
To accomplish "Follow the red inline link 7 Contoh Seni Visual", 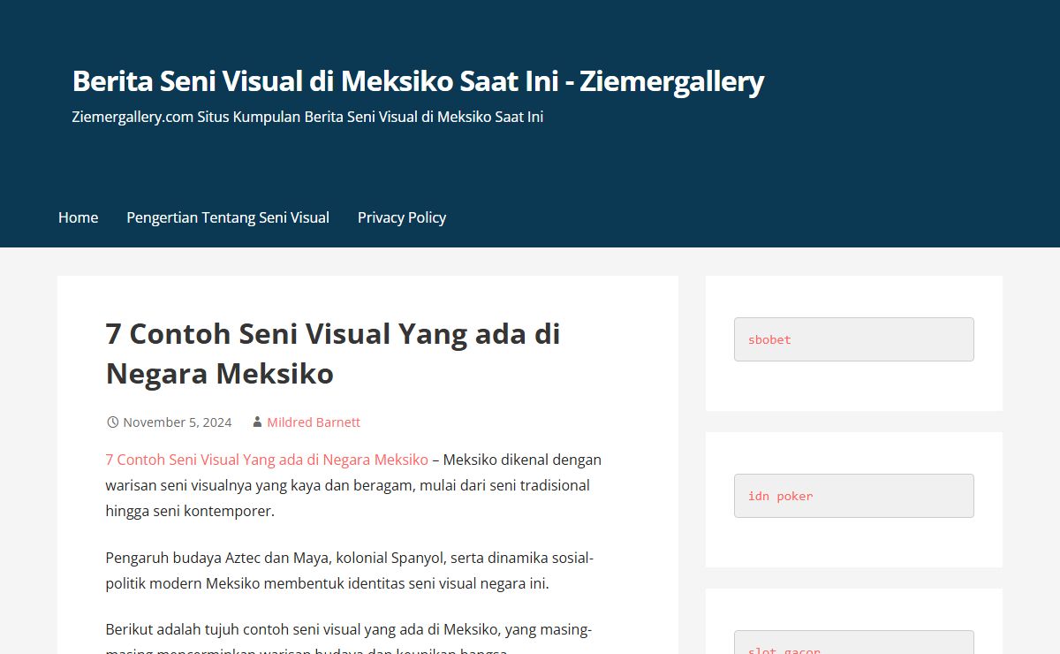I will pos(267,460).
